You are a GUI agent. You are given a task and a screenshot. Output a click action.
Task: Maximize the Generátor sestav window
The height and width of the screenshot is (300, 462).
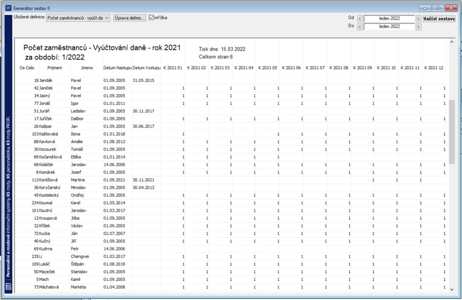[438, 8]
